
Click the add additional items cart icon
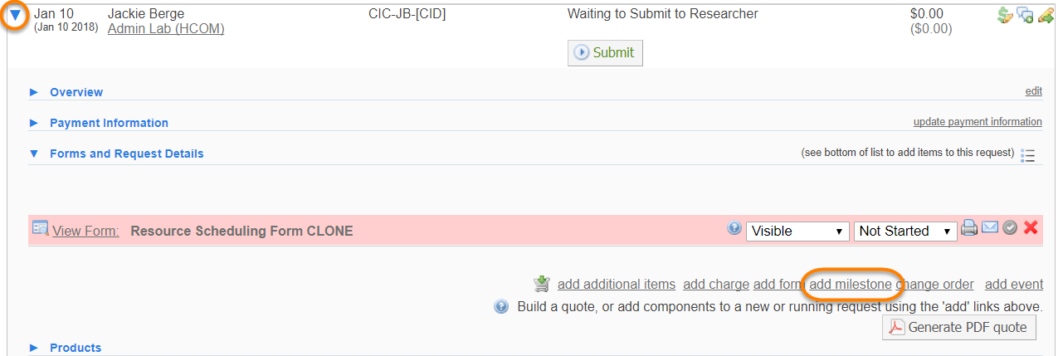pos(542,284)
